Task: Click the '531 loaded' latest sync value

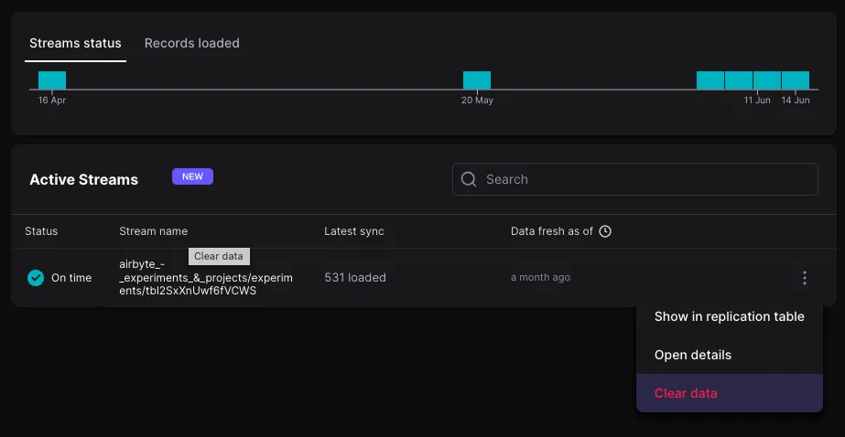Action: (355, 278)
